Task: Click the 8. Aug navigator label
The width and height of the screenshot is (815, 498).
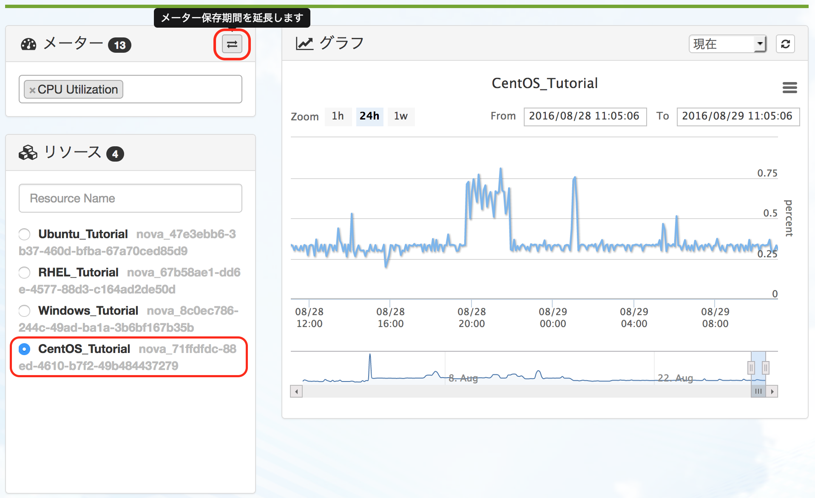Action: tap(463, 378)
